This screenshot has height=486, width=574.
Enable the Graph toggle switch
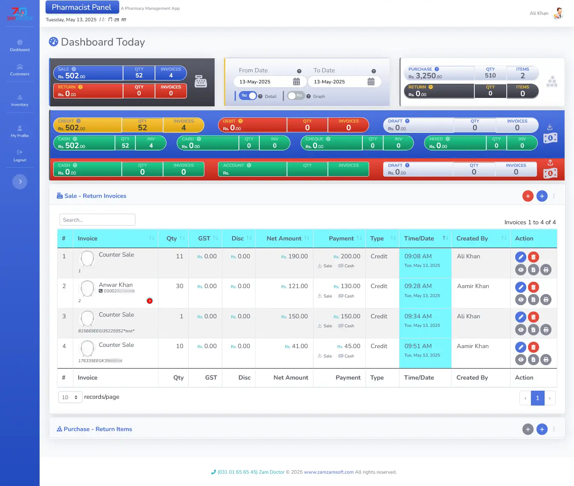click(x=296, y=96)
